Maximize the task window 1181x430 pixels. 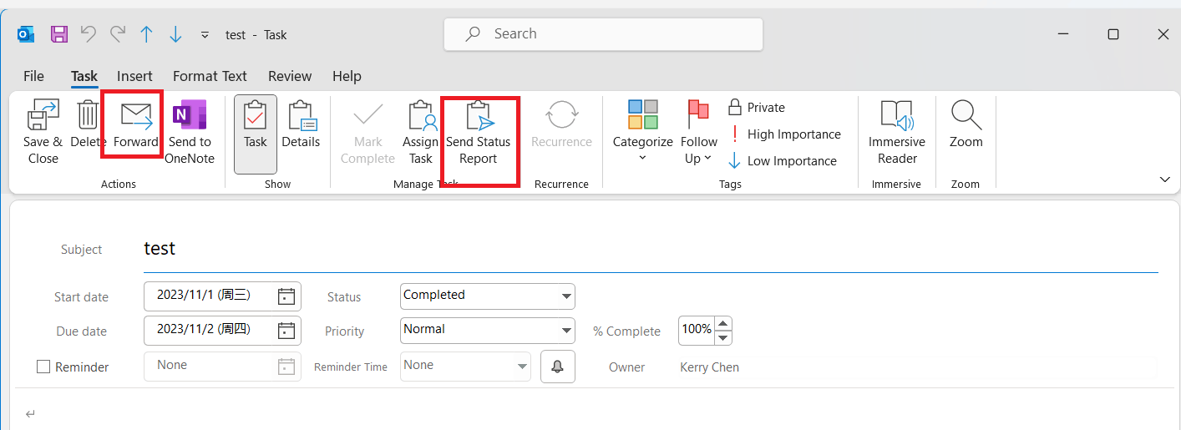pos(1113,34)
